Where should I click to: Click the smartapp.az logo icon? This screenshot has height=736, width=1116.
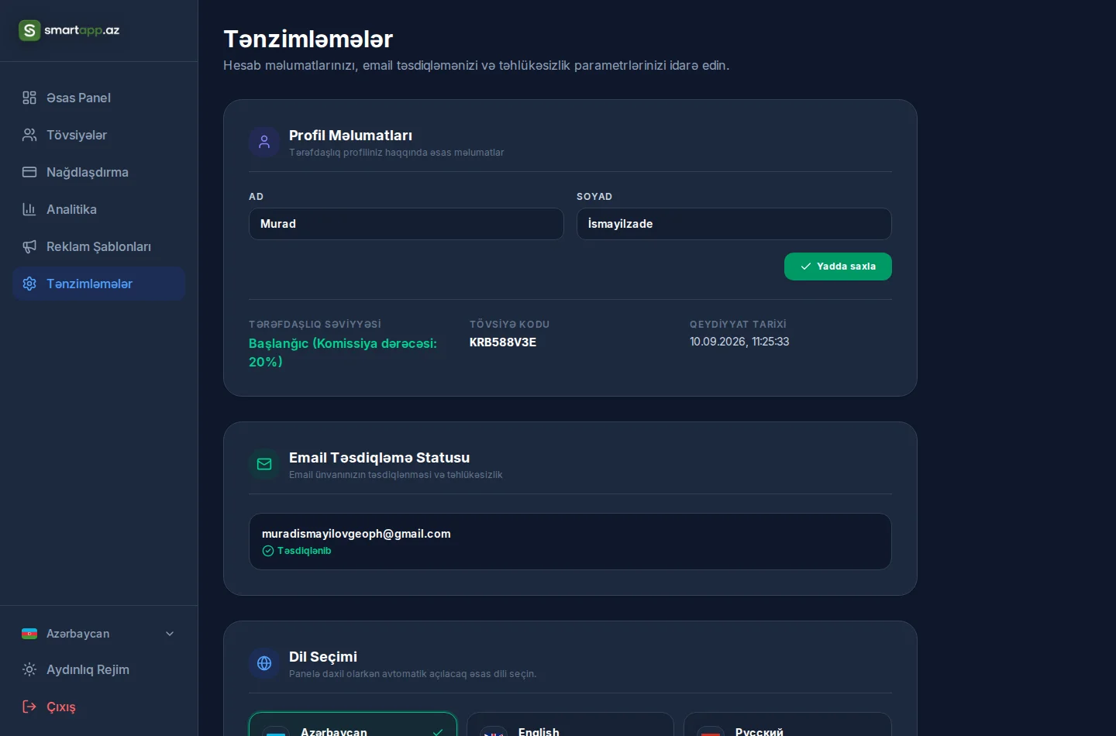[29, 30]
